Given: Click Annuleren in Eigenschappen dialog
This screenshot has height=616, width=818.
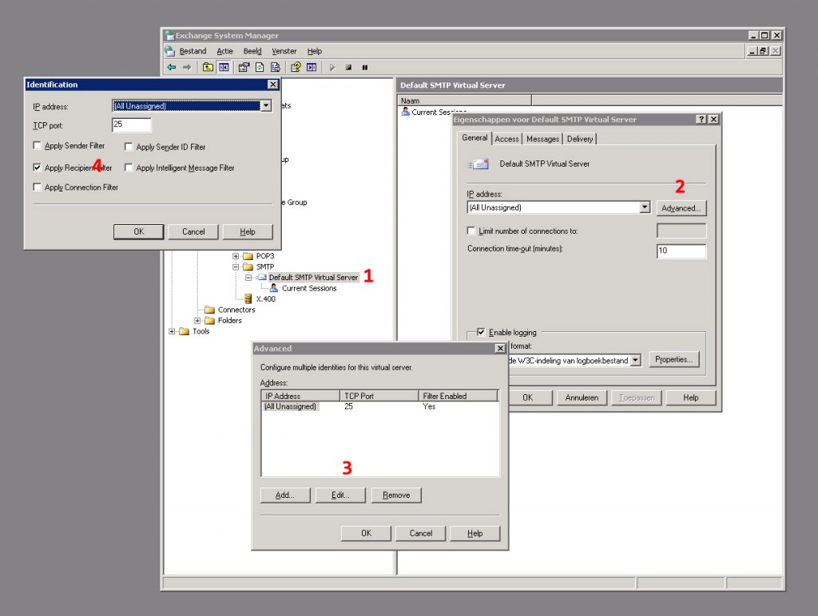Looking at the screenshot, I should point(582,397).
